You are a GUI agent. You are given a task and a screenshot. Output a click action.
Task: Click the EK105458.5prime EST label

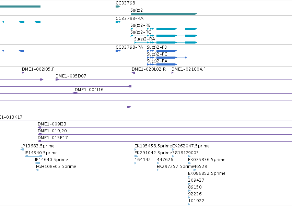click(153, 146)
